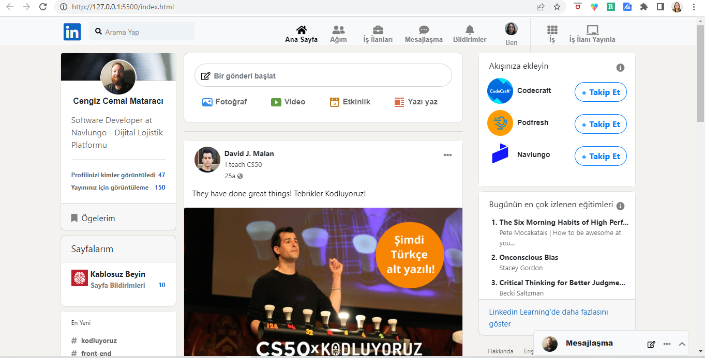Click the Hakkında footer link
705x358 pixels.
click(x=501, y=351)
